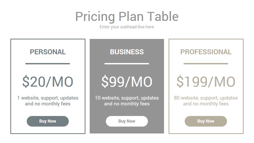Click the Business plan Buy Now button
This screenshot has width=254, height=143.
pyautogui.click(x=127, y=121)
